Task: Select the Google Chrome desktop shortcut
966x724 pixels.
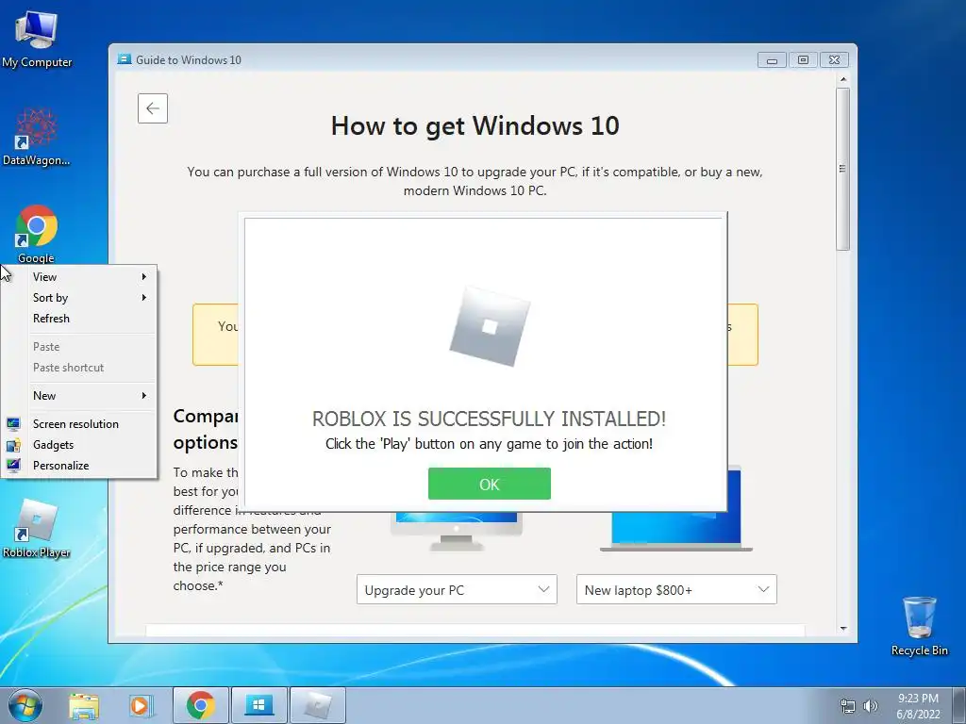Action: [37, 234]
